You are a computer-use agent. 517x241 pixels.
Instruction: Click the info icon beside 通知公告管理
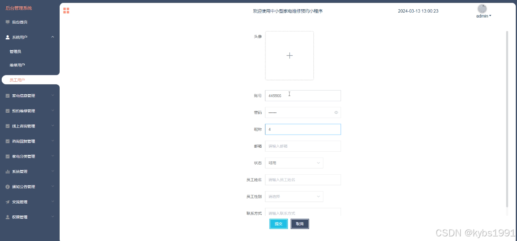tap(8, 187)
